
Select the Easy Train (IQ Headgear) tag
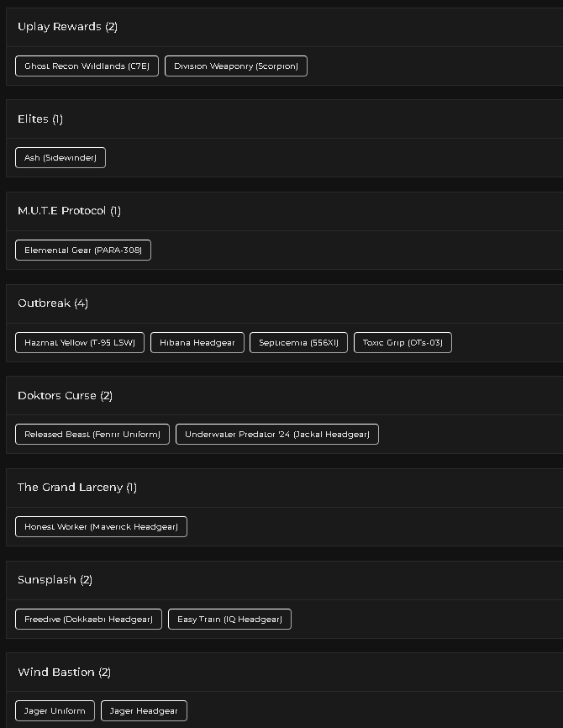click(229, 619)
